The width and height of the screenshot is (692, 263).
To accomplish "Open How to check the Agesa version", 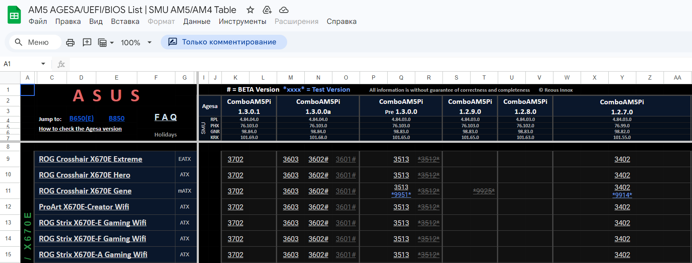I will coord(80,129).
